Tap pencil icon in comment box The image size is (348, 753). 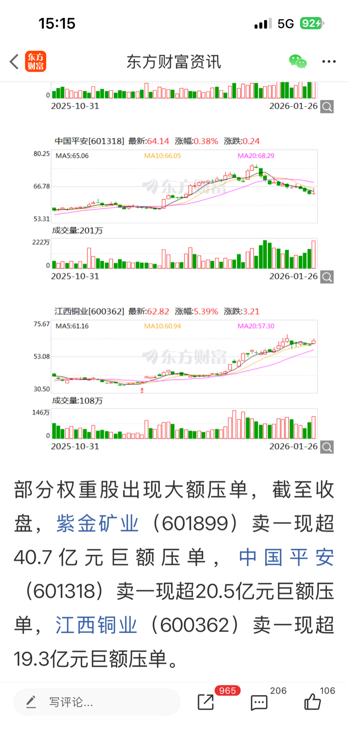click(x=31, y=702)
